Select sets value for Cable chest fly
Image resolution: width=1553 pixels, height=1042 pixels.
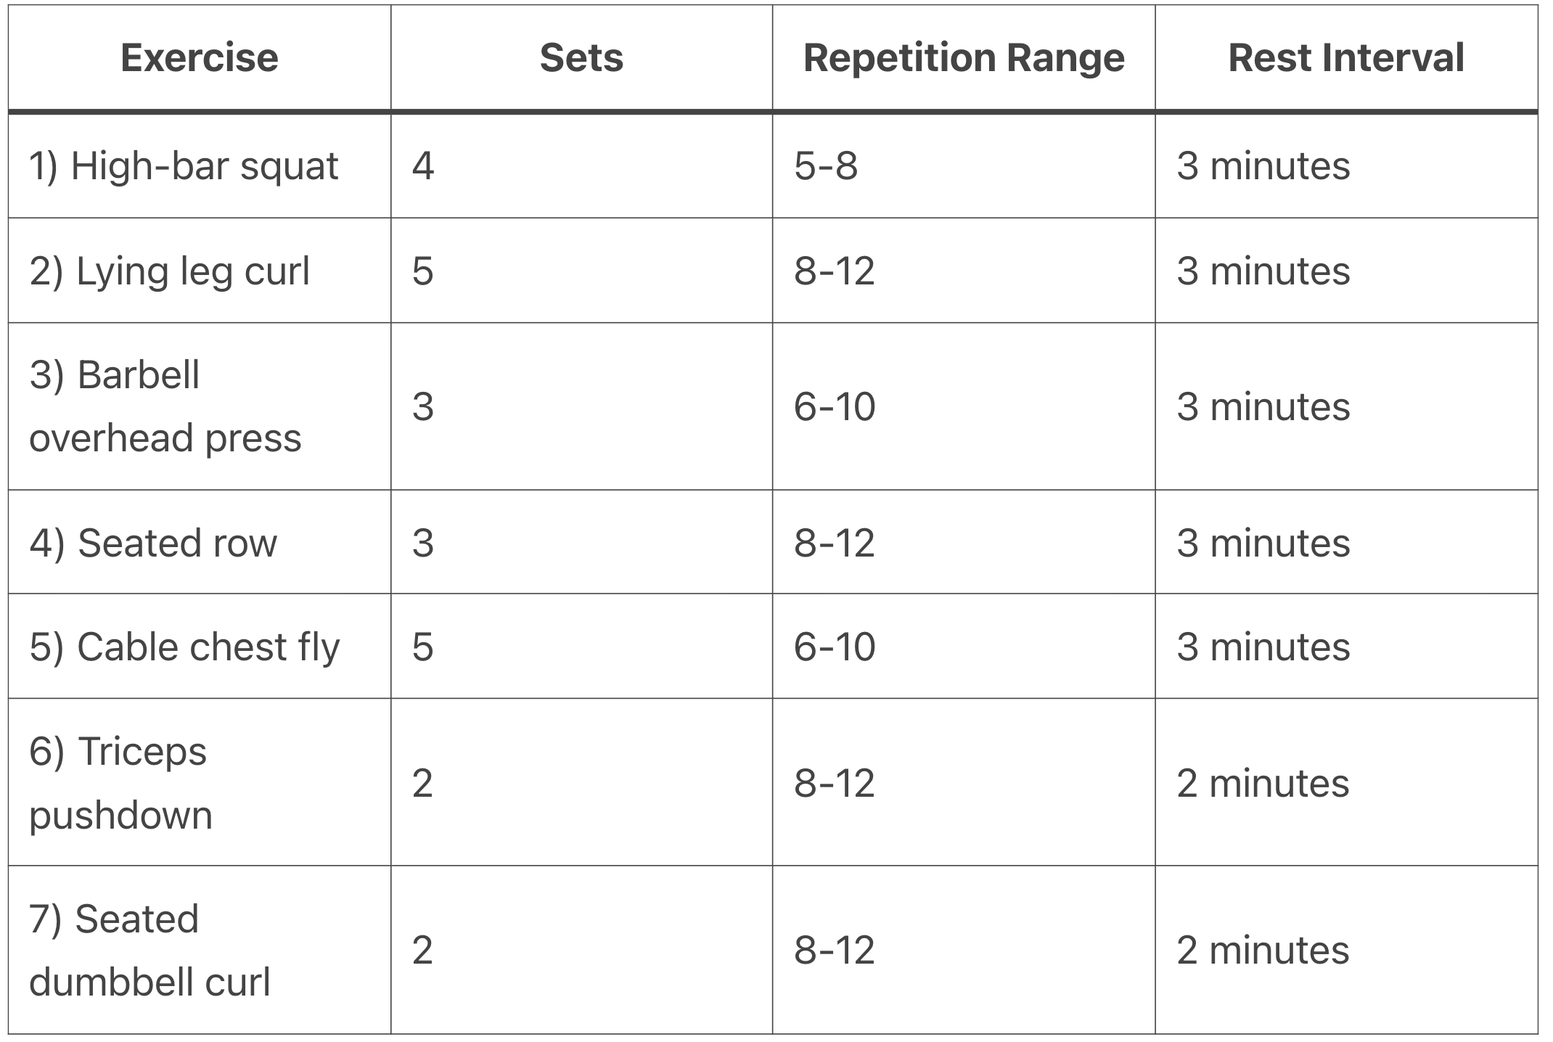581,646
